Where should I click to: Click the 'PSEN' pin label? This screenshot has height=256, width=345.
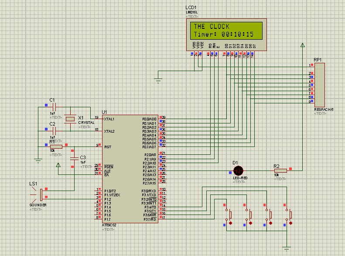click(x=109, y=167)
